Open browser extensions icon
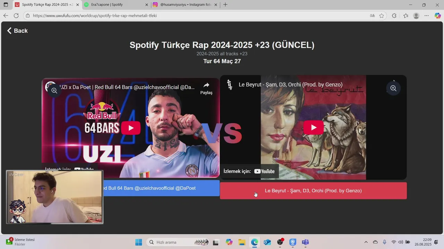The image size is (444, 249). point(394,16)
